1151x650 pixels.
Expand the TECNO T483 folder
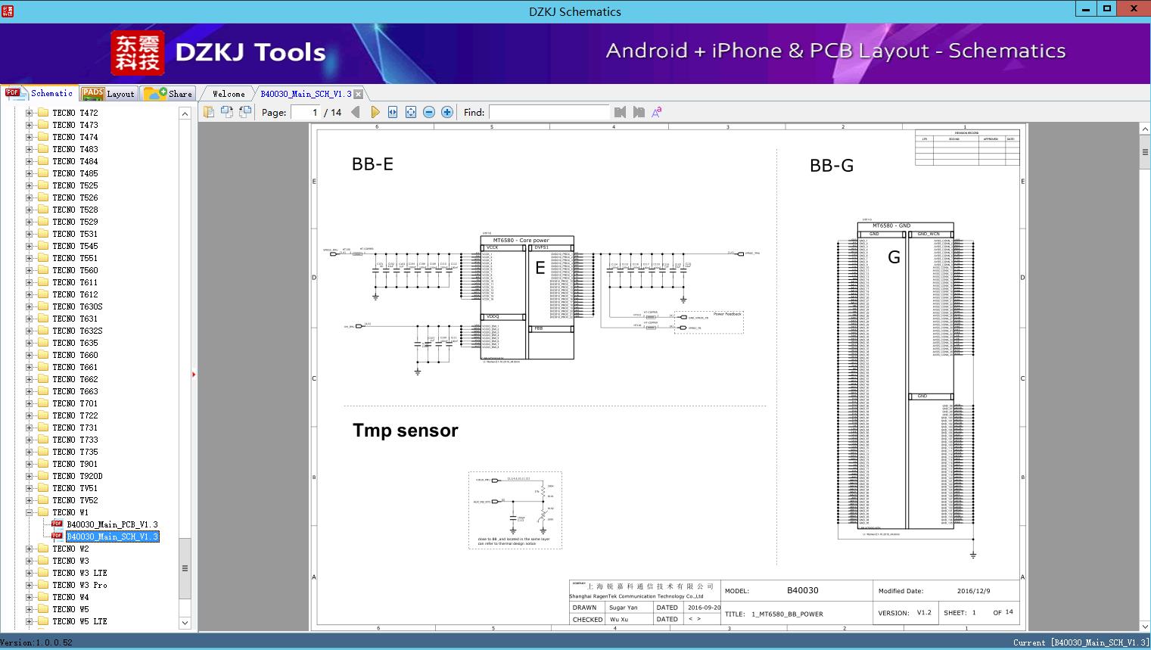coord(29,149)
